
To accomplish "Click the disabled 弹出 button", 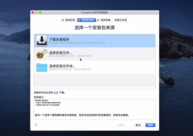I will click(121, 125).
